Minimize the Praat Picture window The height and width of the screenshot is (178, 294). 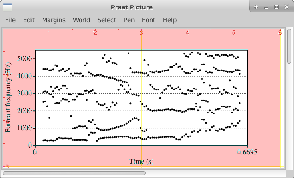pyautogui.click(x=266, y=7)
